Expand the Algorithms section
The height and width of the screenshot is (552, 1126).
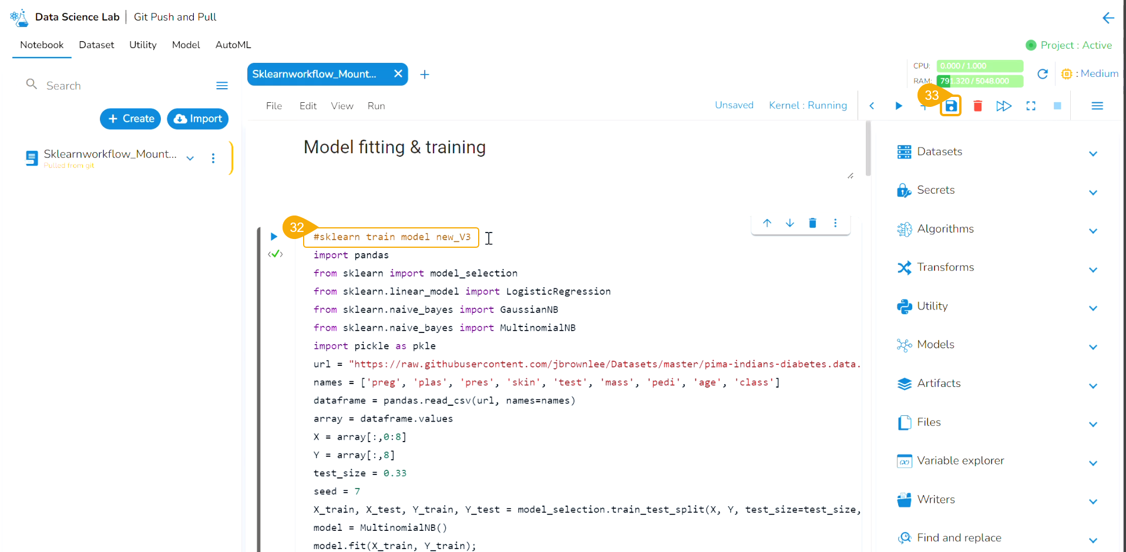(1093, 231)
